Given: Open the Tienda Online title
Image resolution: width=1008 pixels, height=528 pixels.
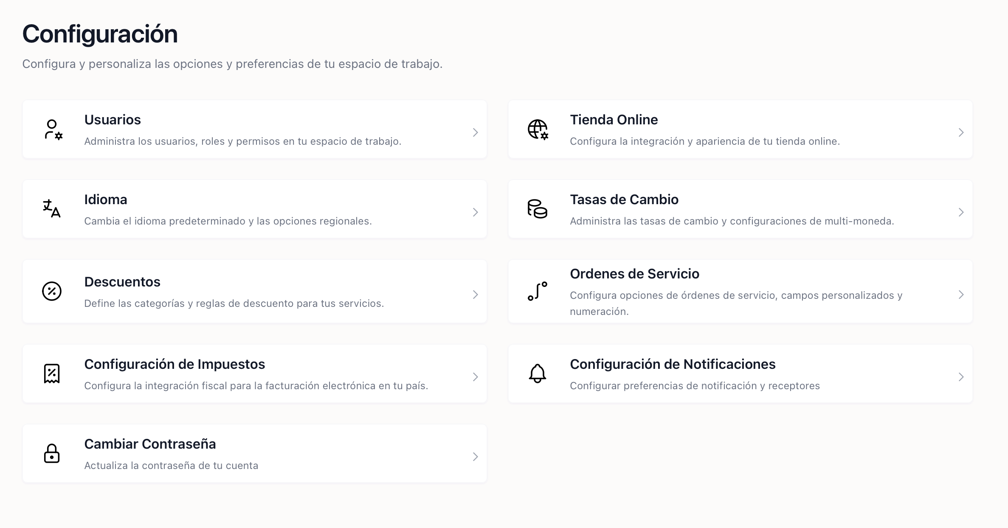Looking at the screenshot, I should tap(614, 120).
